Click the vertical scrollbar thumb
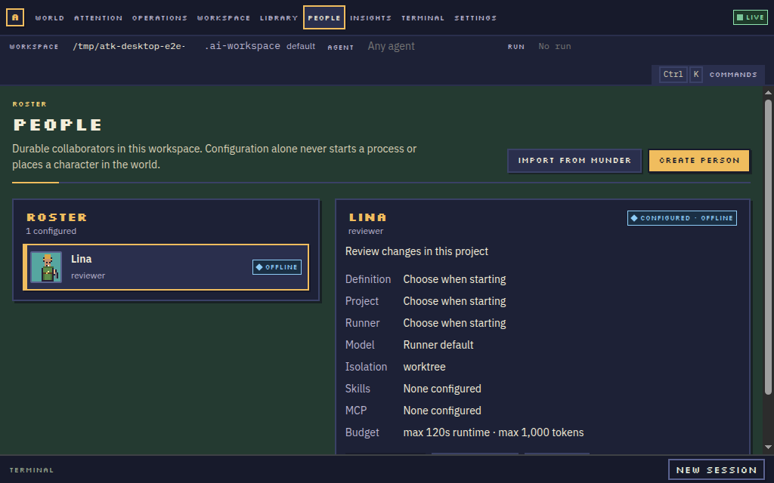 click(x=768, y=247)
